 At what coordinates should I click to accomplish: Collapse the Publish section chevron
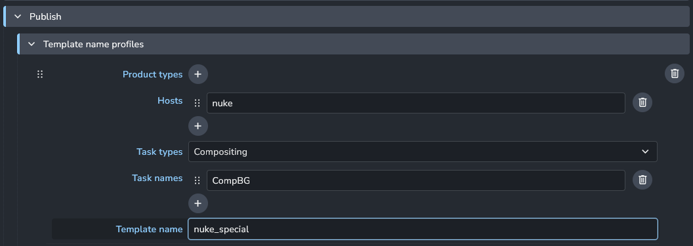(18, 17)
